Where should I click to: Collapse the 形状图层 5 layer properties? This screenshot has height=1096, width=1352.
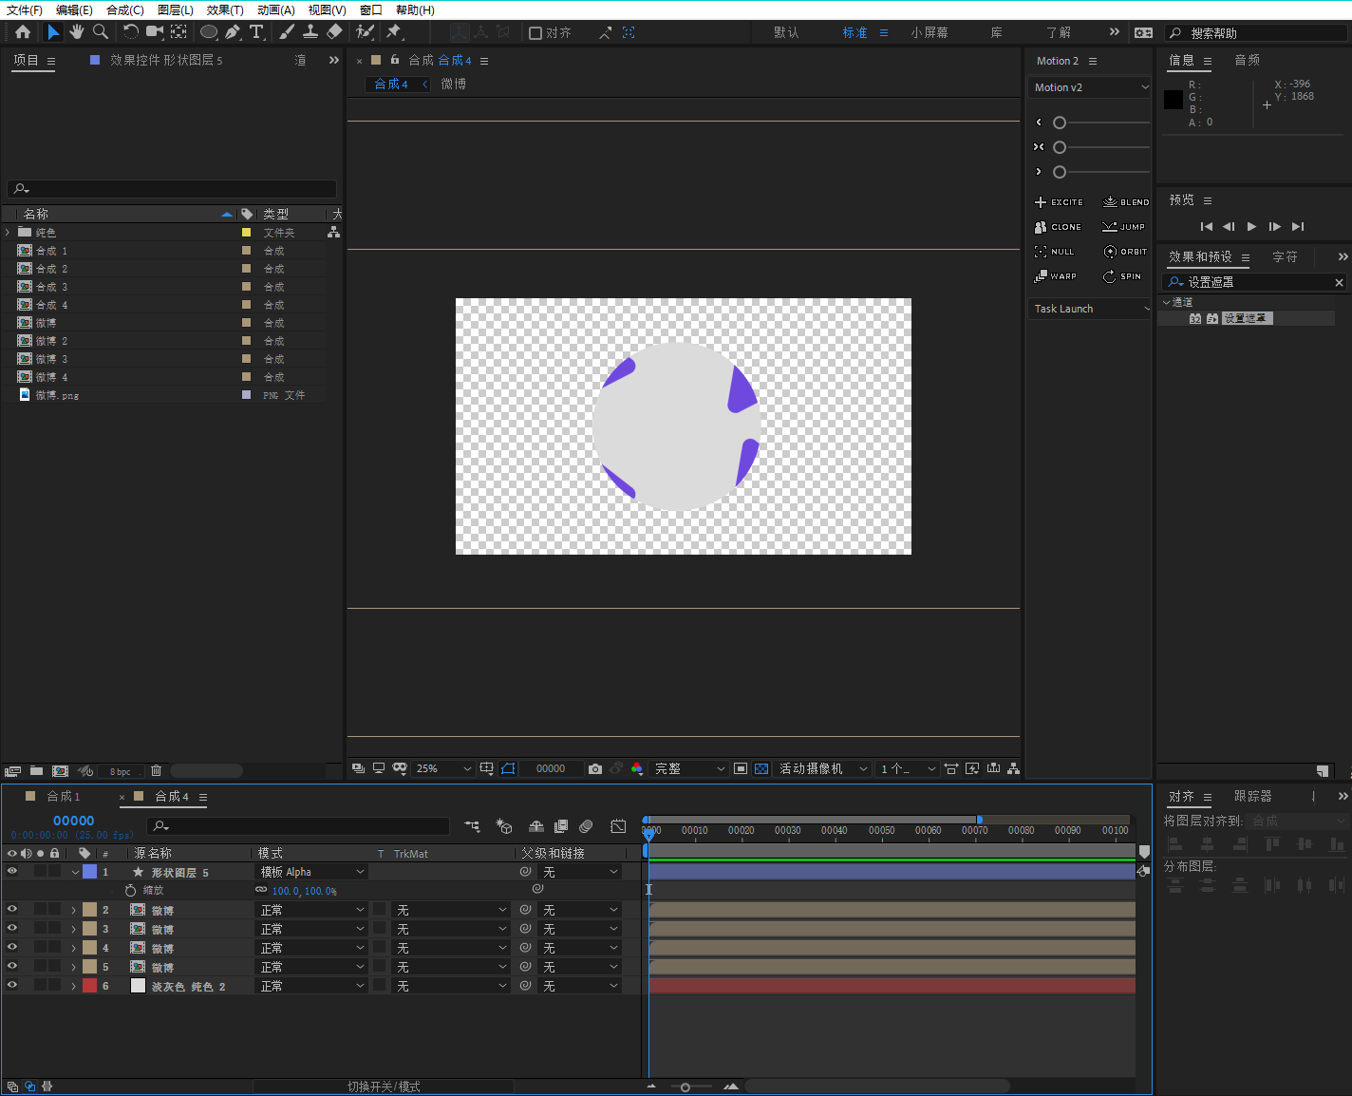tap(75, 872)
